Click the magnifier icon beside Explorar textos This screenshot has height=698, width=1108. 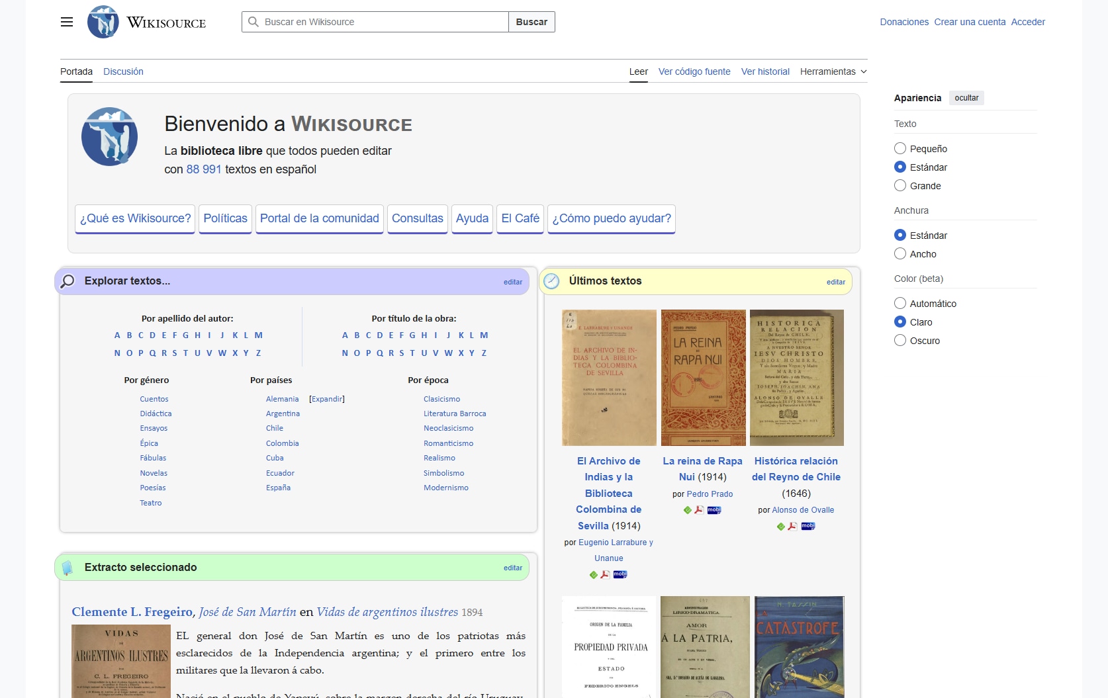(68, 281)
